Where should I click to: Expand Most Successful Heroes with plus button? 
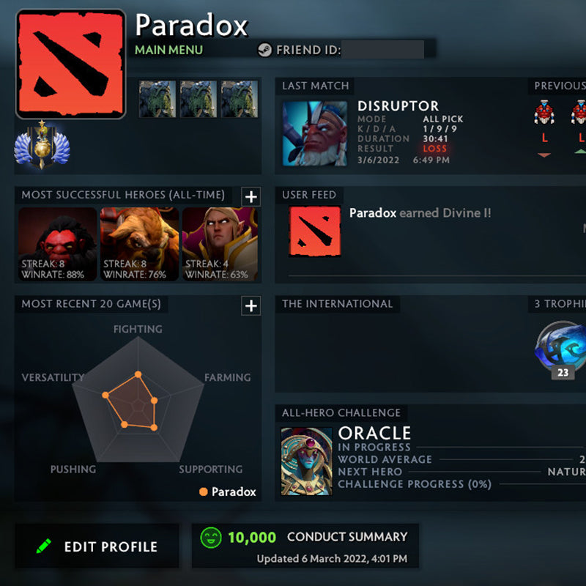(251, 196)
